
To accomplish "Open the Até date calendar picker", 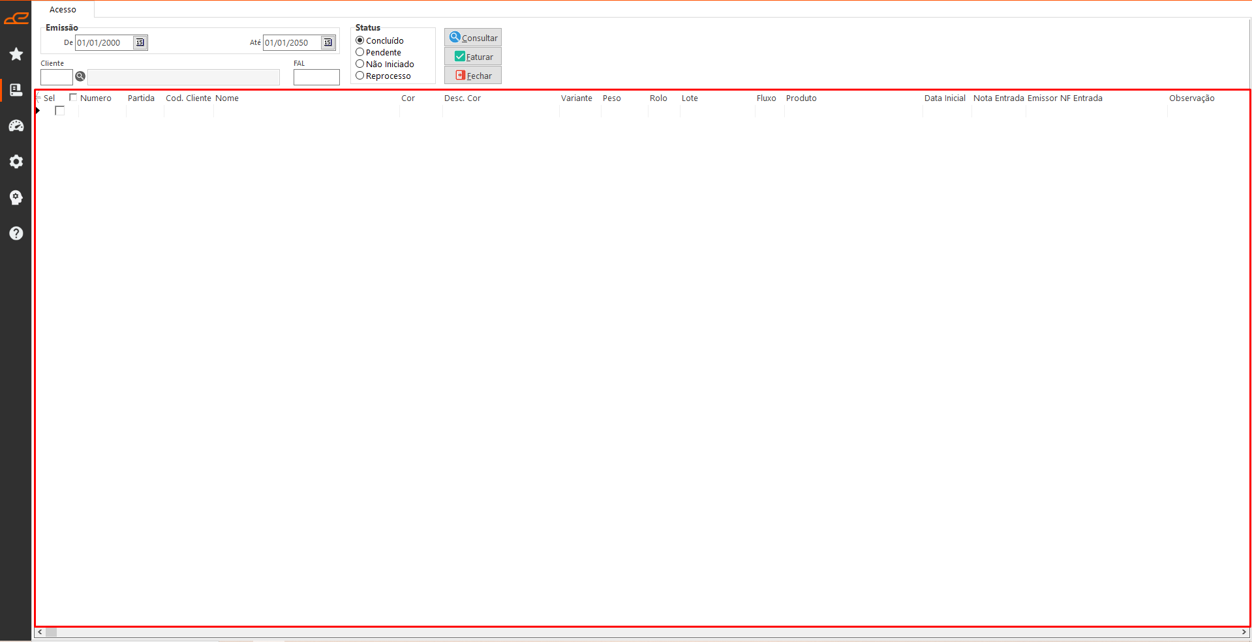I will [x=328, y=43].
